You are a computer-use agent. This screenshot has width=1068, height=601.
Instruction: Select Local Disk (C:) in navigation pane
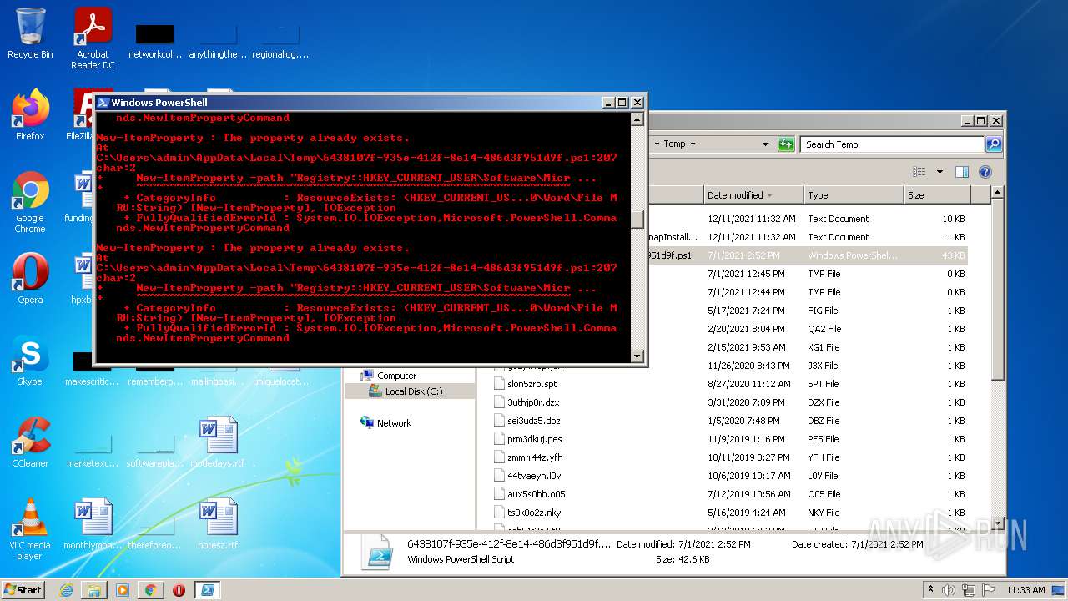coord(414,391)
